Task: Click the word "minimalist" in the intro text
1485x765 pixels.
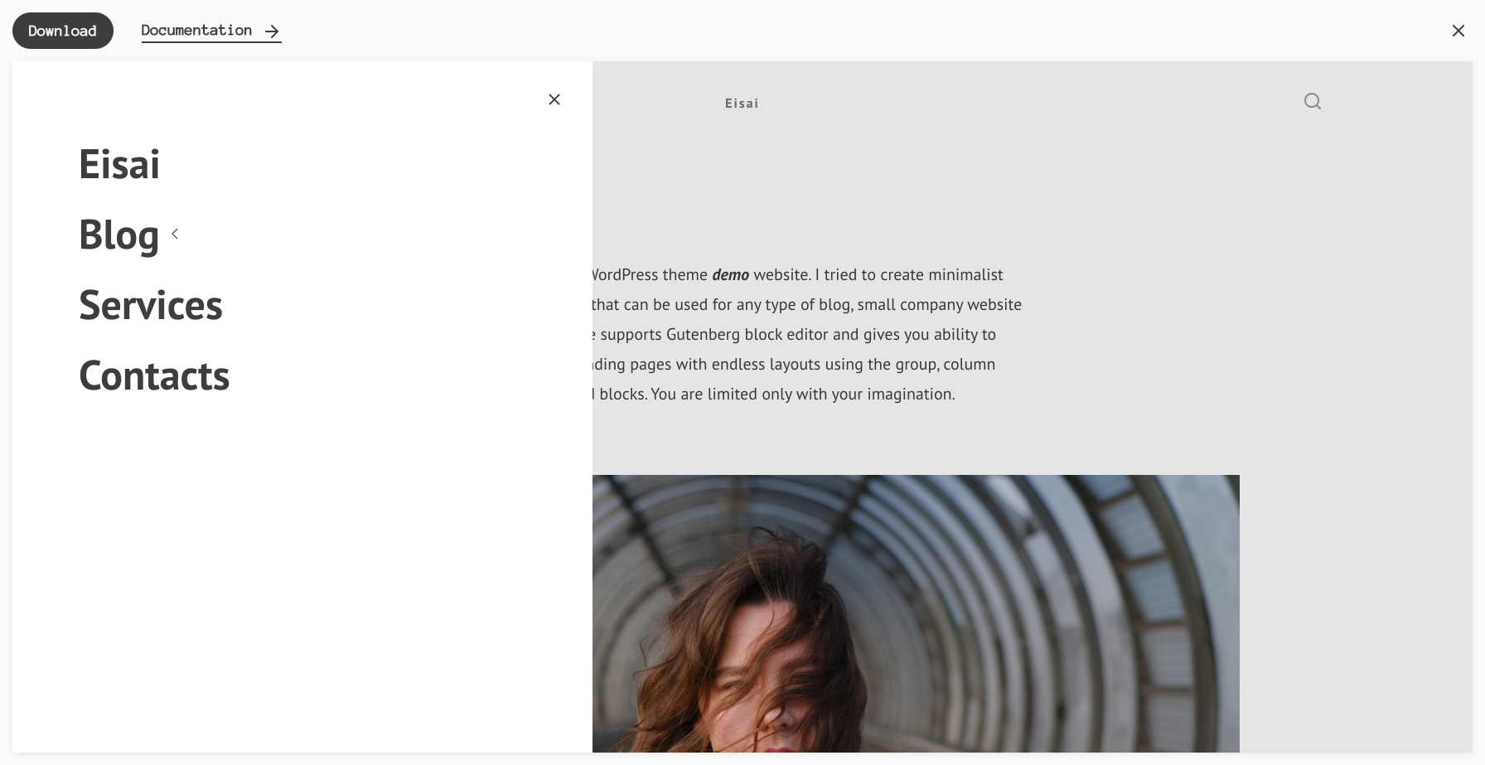Action: 965,275
